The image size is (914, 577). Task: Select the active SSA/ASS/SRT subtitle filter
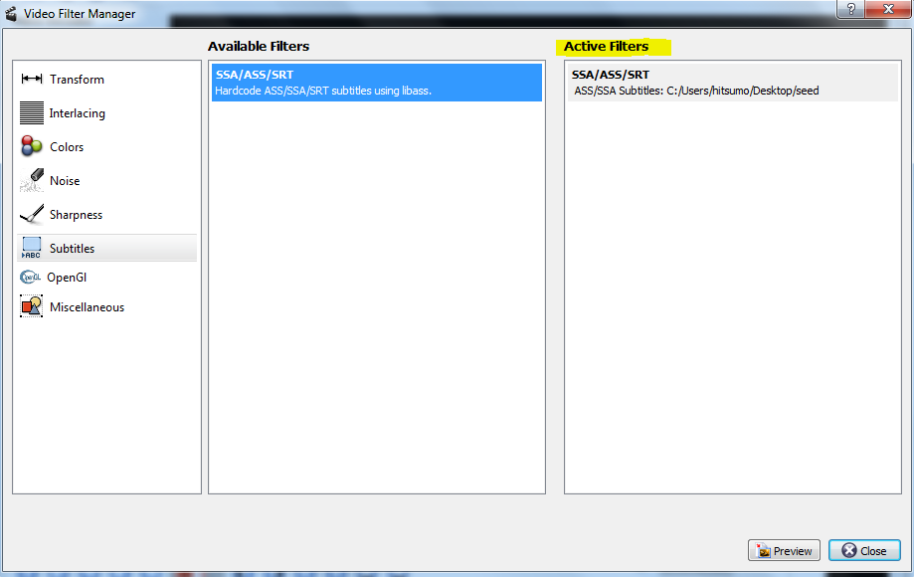click(731, 83)
